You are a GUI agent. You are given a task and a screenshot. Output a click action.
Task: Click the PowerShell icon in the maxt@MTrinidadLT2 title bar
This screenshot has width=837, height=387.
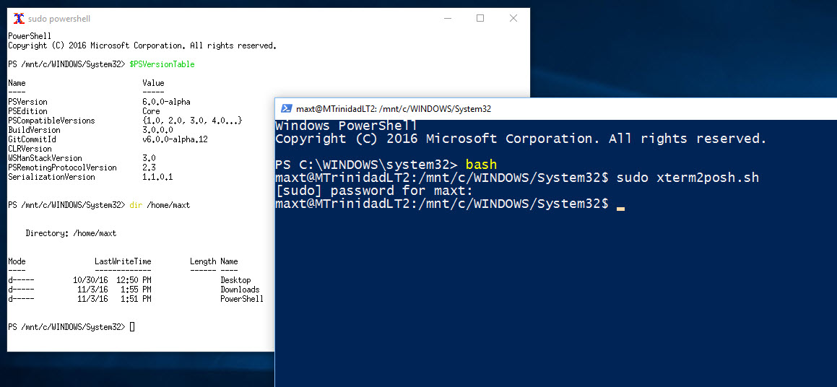coord(286,108)
